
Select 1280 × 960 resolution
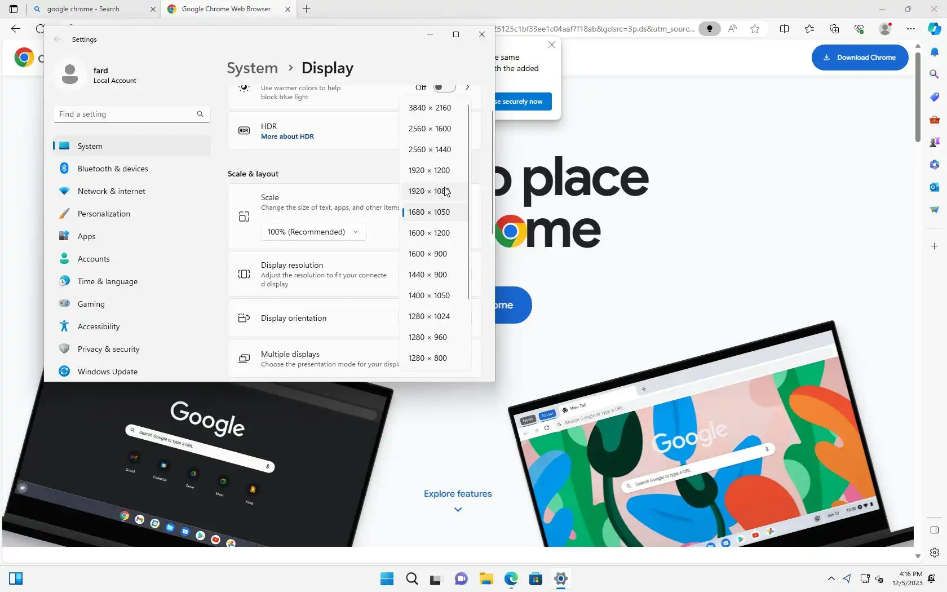click(433, 337)
